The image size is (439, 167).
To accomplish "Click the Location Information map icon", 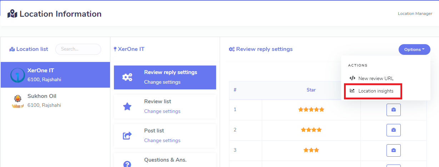I will pyautogui.click(x=12, y=14).
